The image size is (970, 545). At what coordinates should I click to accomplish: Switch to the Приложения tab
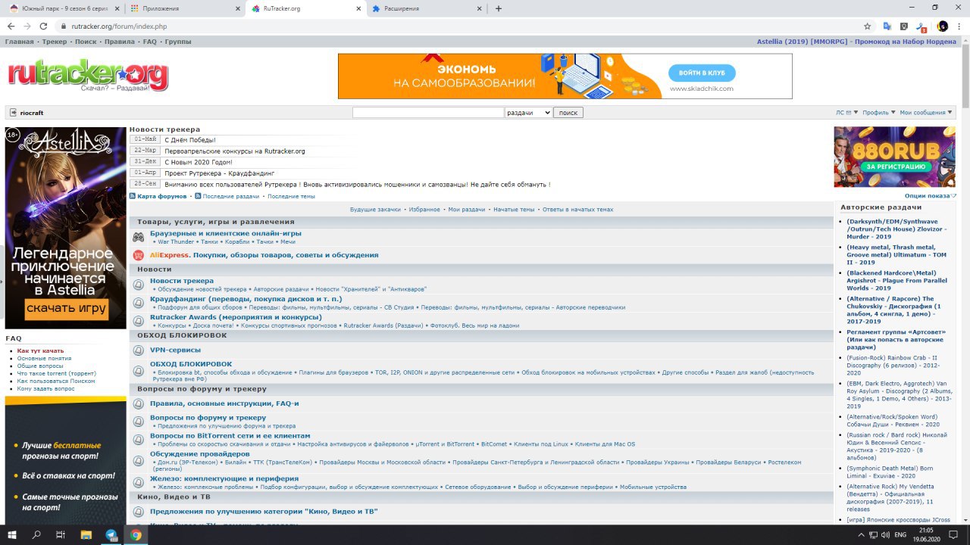pos(183,8)
